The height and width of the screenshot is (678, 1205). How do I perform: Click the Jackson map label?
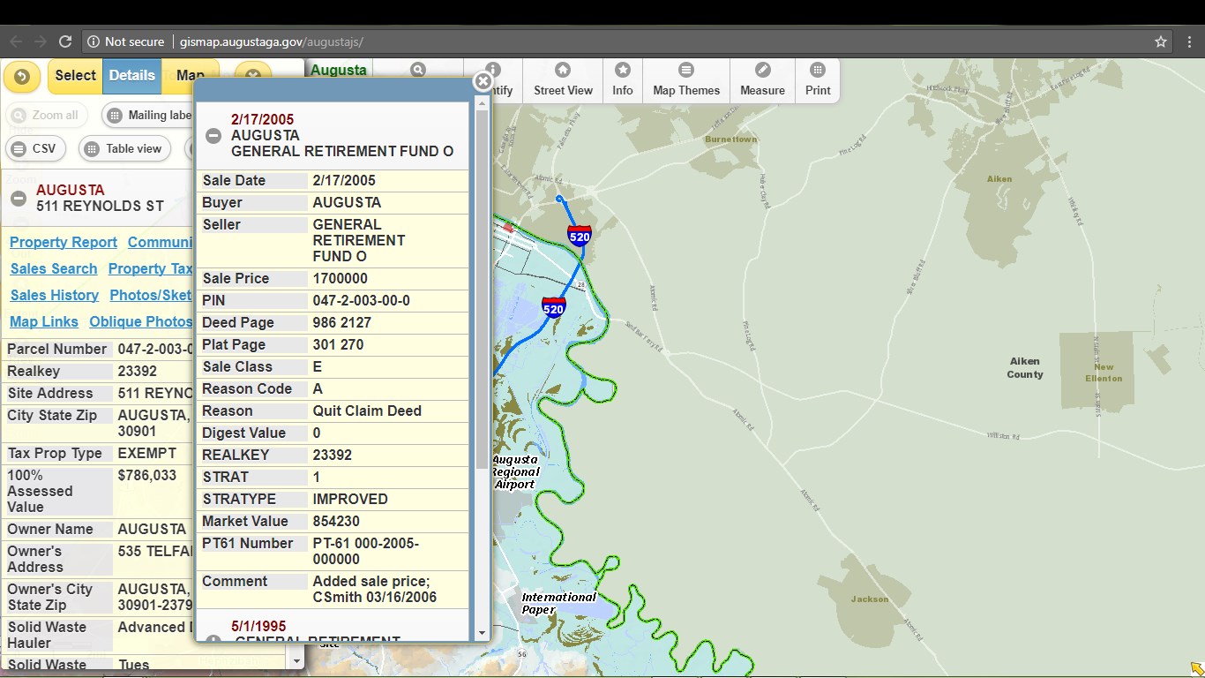870,599
